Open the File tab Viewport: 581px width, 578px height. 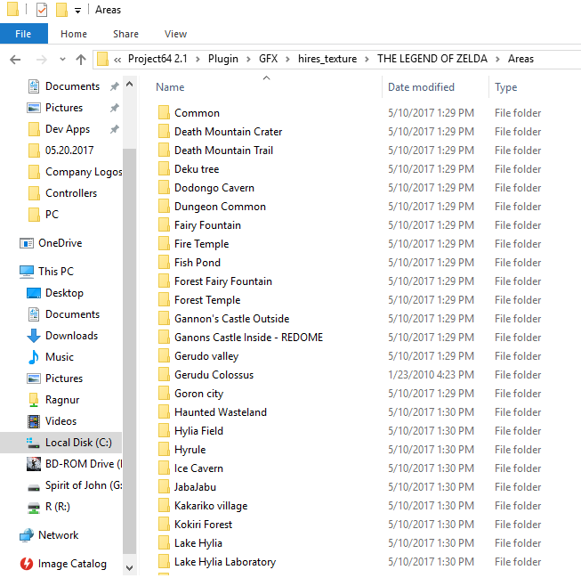pyautogui.click(x=23, y=34)
